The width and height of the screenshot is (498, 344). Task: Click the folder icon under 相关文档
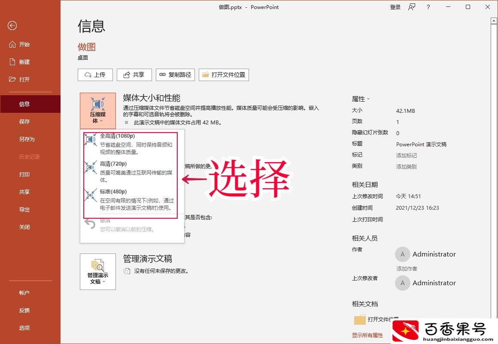(x=359, y=320)
